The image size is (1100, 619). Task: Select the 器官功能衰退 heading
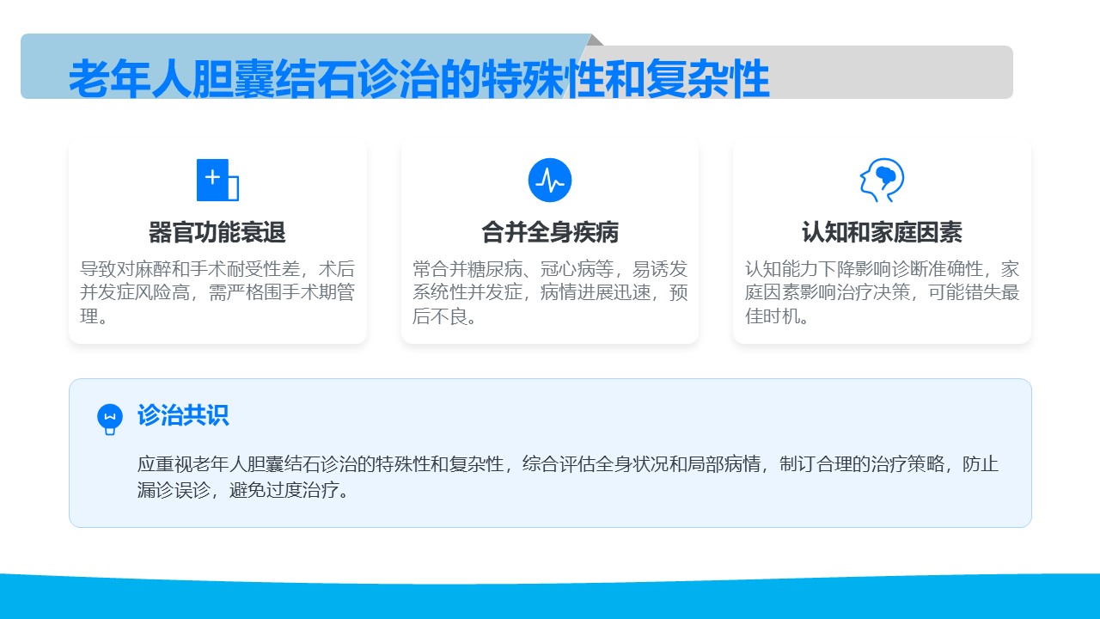pyautogui.click(x=217, y=232)
